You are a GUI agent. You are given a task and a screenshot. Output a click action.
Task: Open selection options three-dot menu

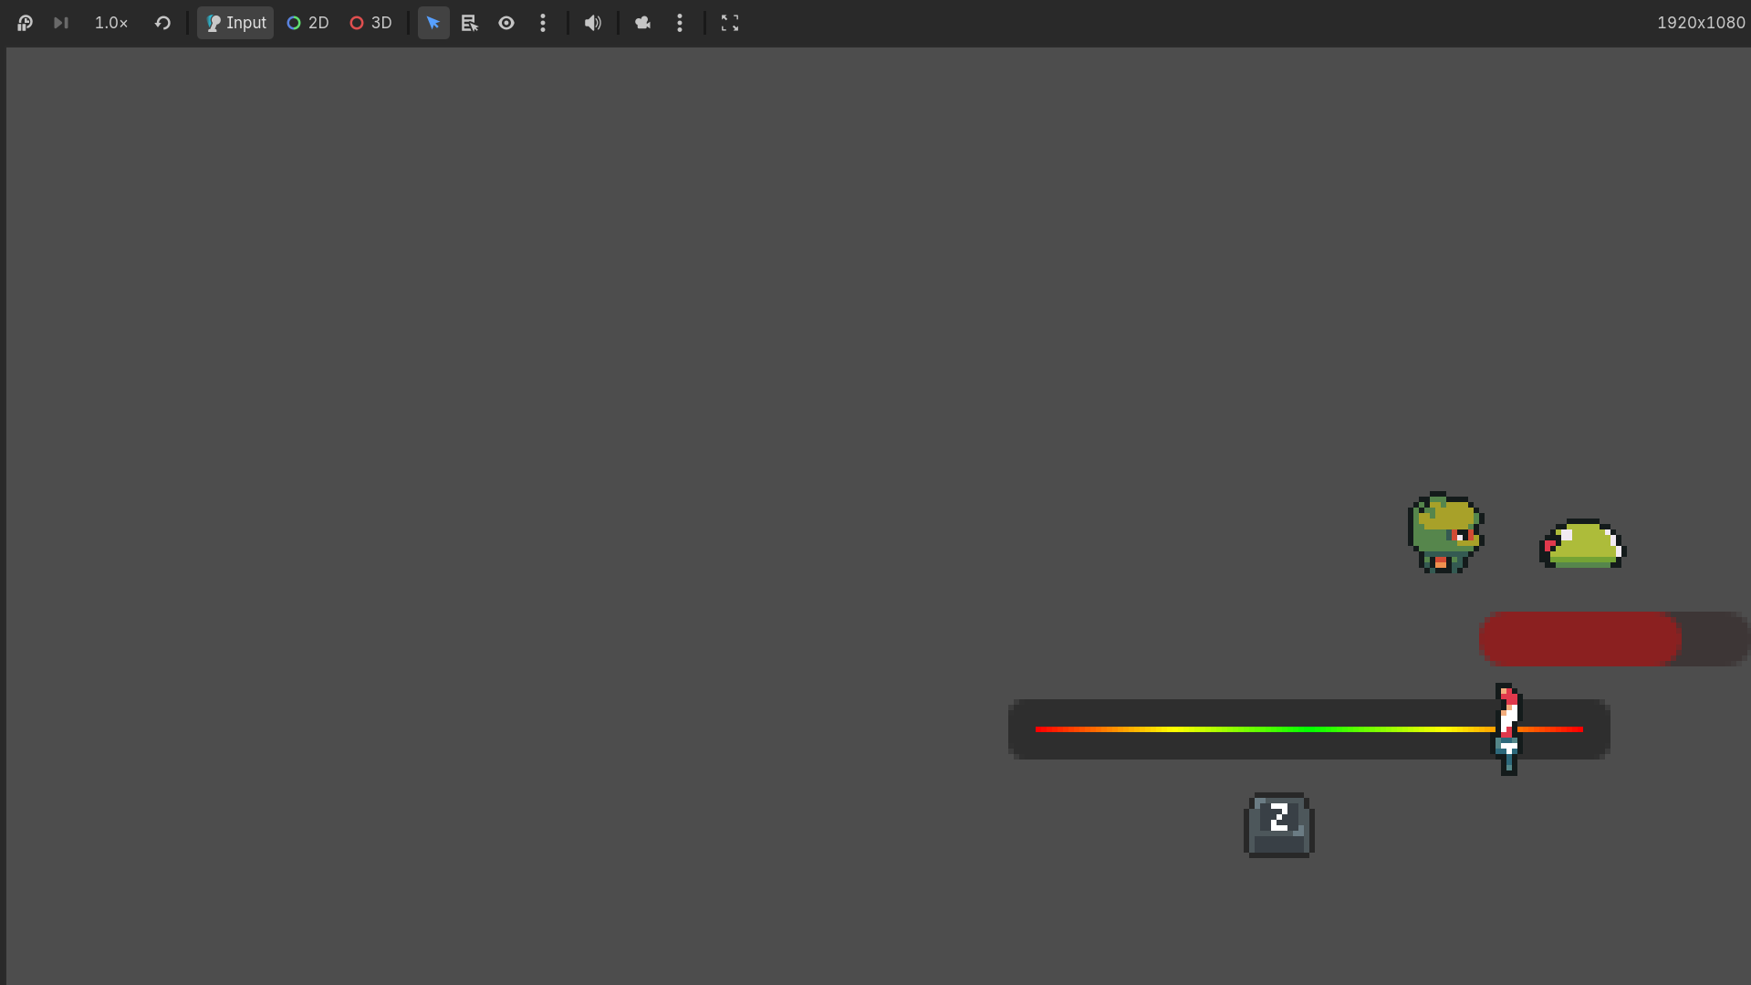pyautogui.click(x=543, y=23)
